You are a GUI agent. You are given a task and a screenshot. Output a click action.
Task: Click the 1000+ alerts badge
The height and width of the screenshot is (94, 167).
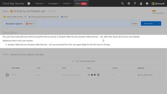(84, 4)
